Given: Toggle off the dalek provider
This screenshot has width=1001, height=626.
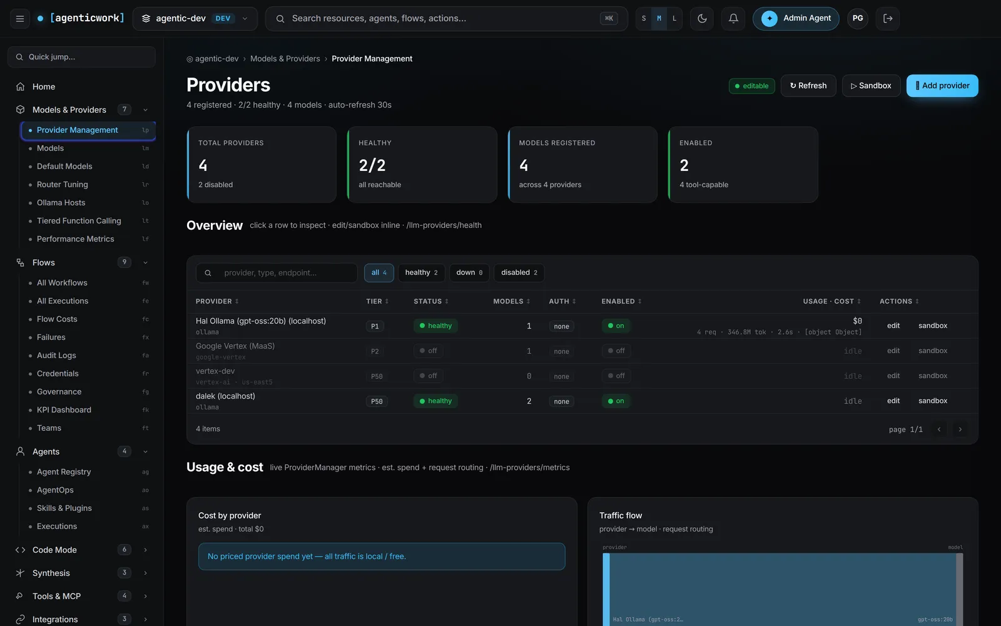Looking at the screenshot, I should click(x=616, y=401).
